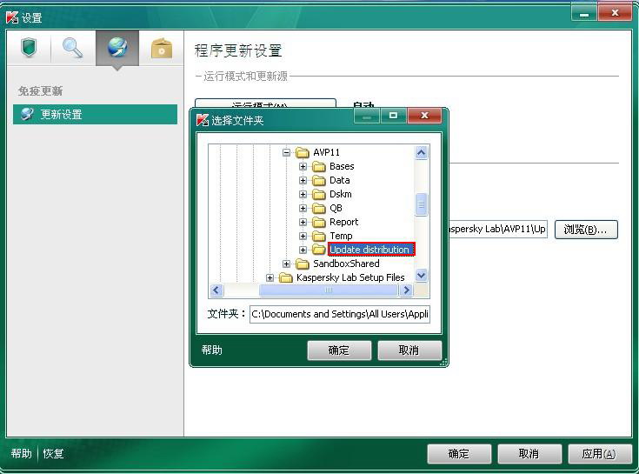
Task: Expand the Temp folder node
Action: click(x=303, y=236)
